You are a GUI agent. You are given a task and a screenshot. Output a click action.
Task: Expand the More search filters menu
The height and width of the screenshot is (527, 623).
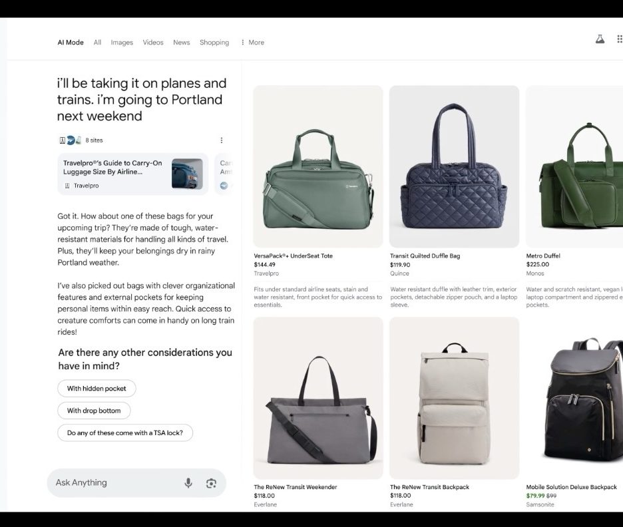pos(252,43)
